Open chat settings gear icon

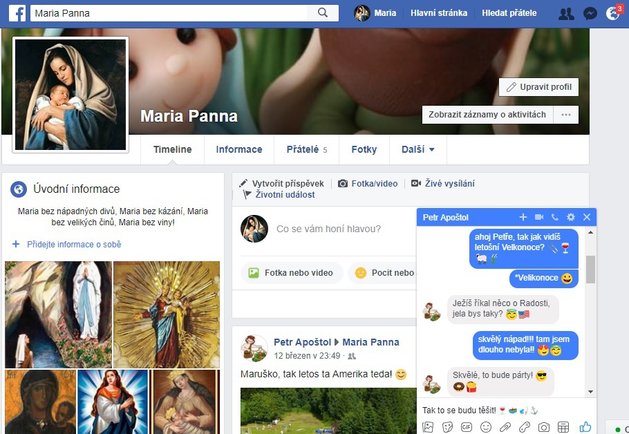(571, 217)
